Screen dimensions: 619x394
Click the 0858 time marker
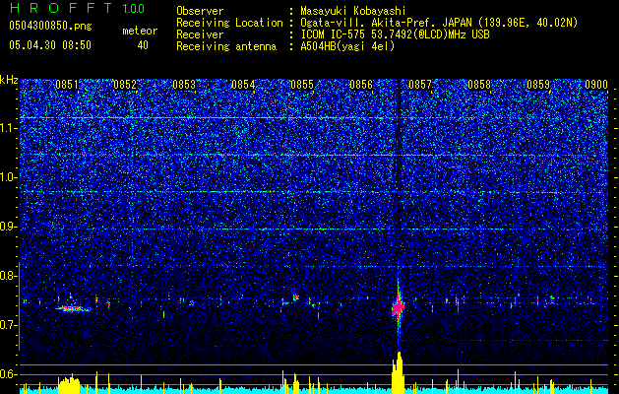click(479, 85)
